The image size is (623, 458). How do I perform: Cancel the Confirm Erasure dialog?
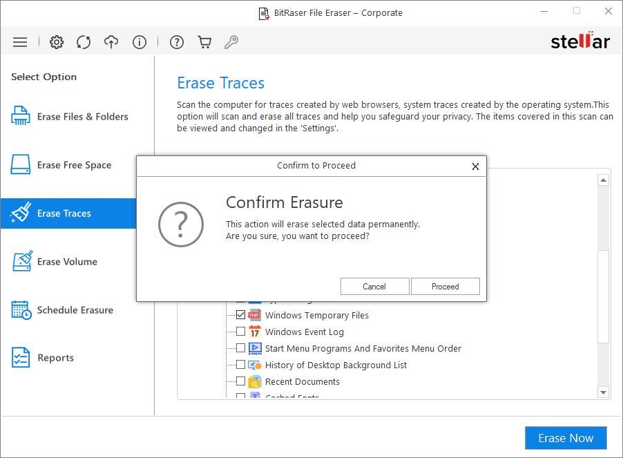pyautogui.click(x=374, y=287)
